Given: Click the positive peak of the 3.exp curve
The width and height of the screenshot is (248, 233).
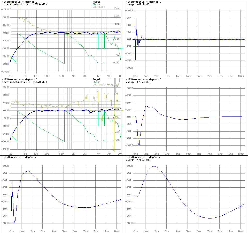Looking at the screenshot, I should (x=154, y=166).
